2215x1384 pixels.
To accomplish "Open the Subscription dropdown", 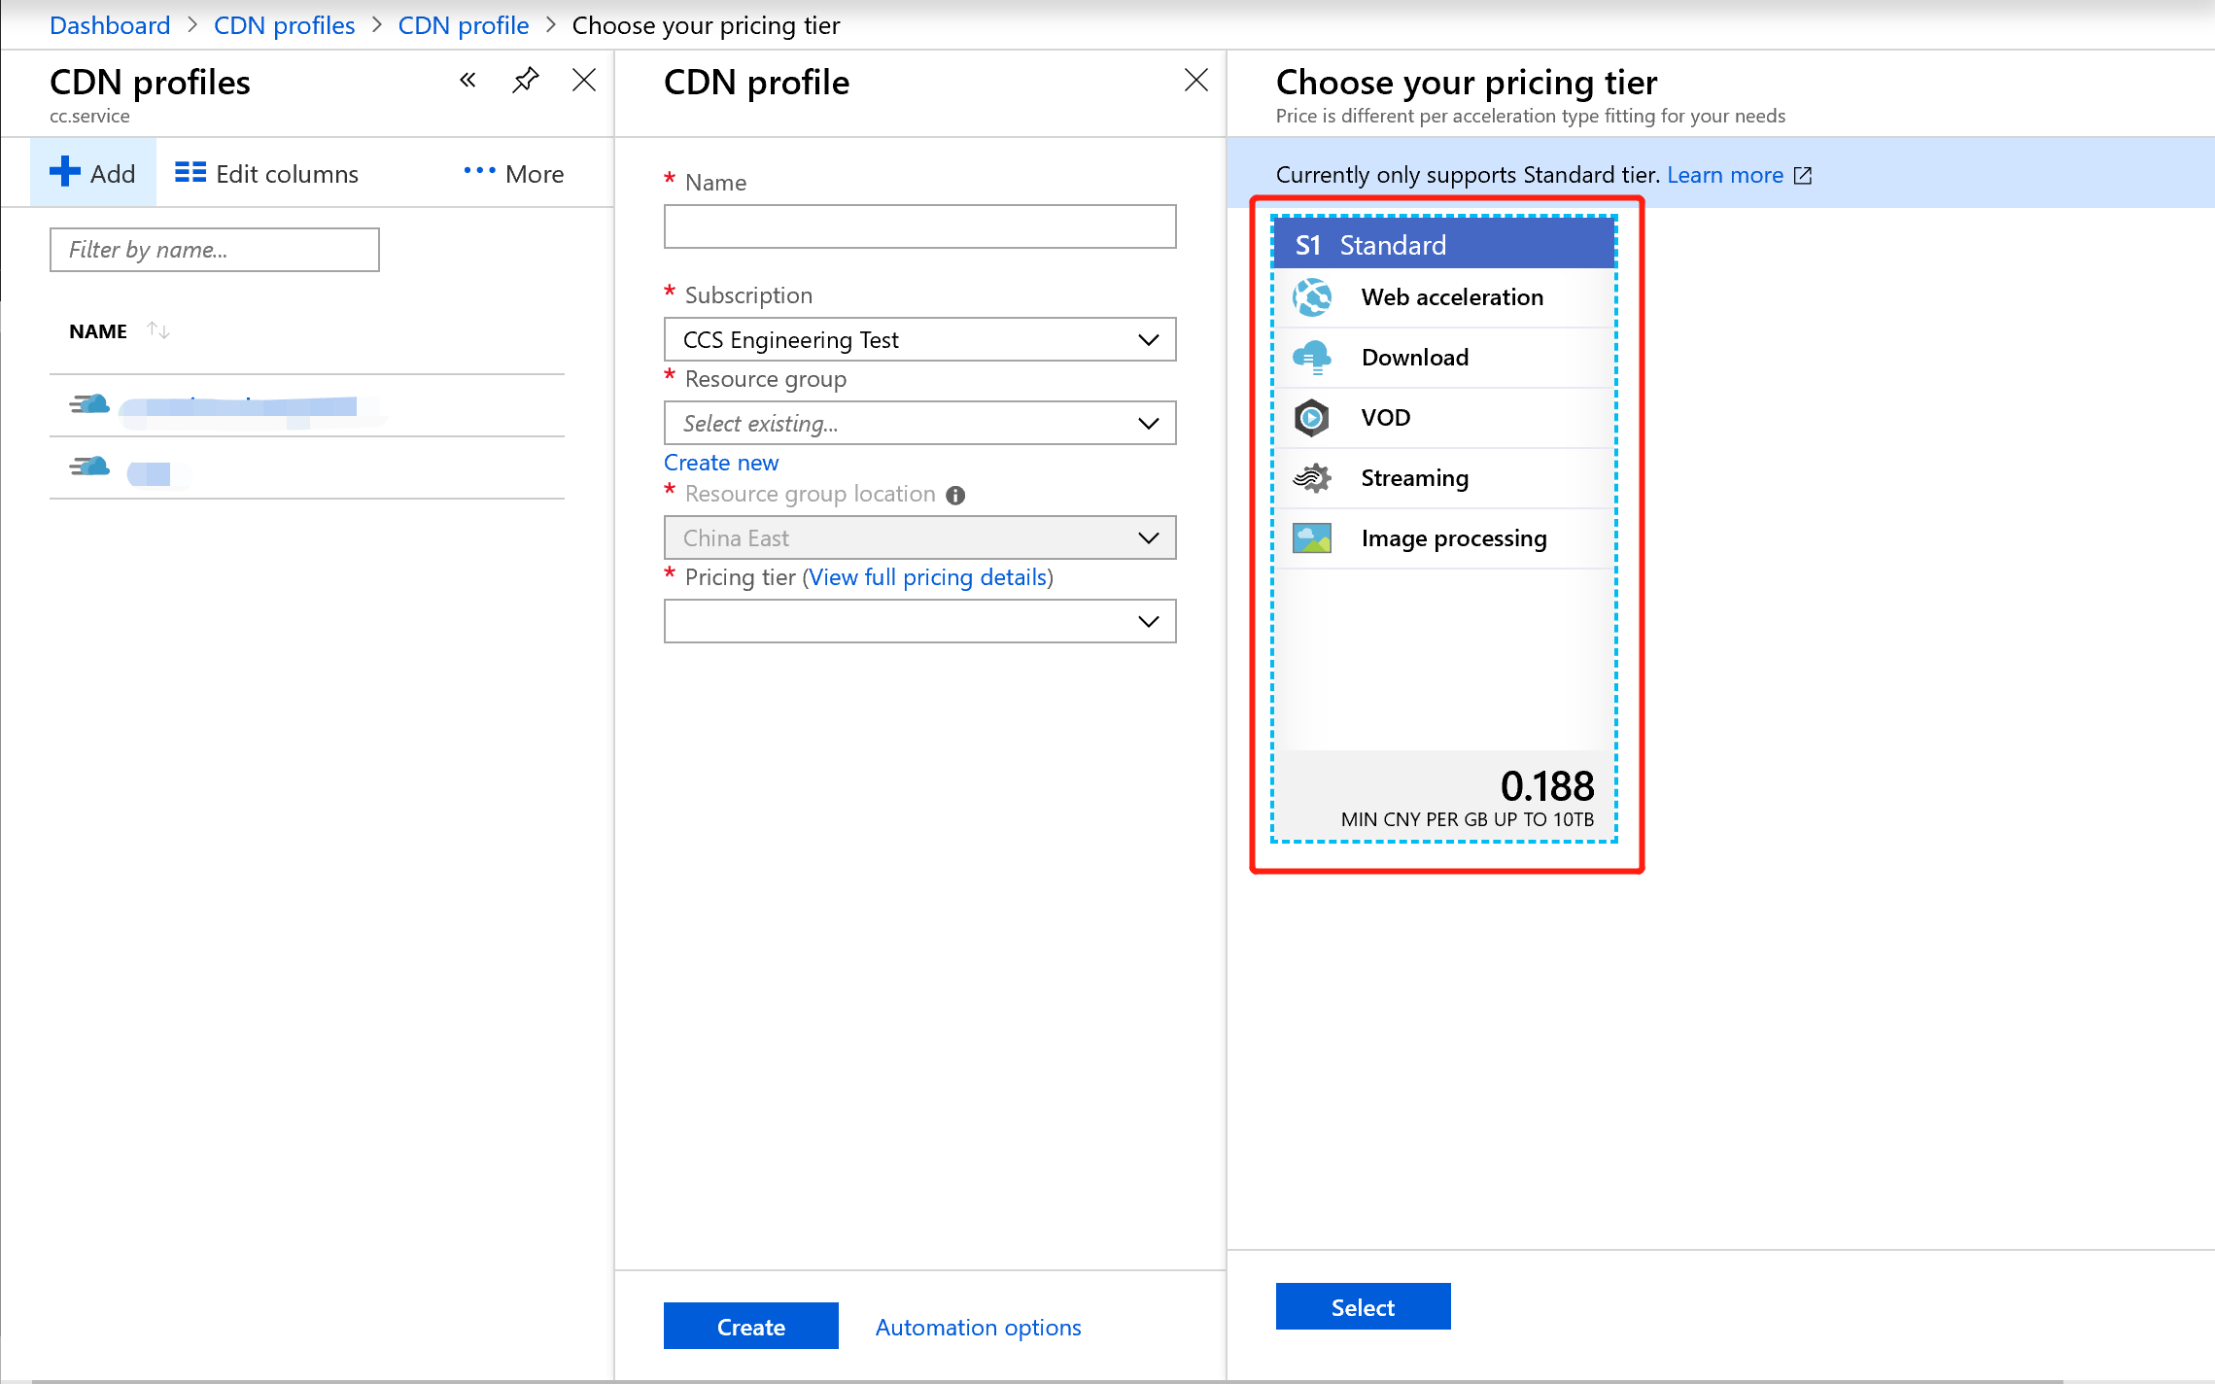I will [x=919, y=340].
